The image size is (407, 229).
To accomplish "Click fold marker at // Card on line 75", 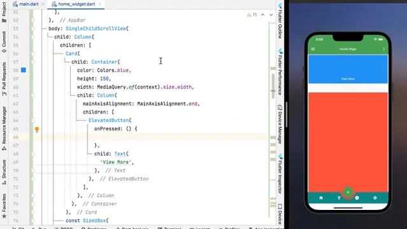I will point(33,212).
